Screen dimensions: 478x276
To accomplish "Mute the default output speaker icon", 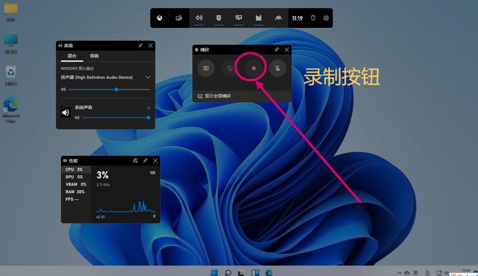I will [63, 90].
